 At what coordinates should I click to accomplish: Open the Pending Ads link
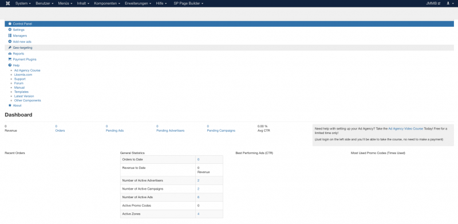point(114,131)
